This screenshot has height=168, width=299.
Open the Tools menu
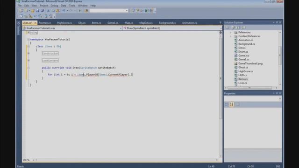pos(72,6)
